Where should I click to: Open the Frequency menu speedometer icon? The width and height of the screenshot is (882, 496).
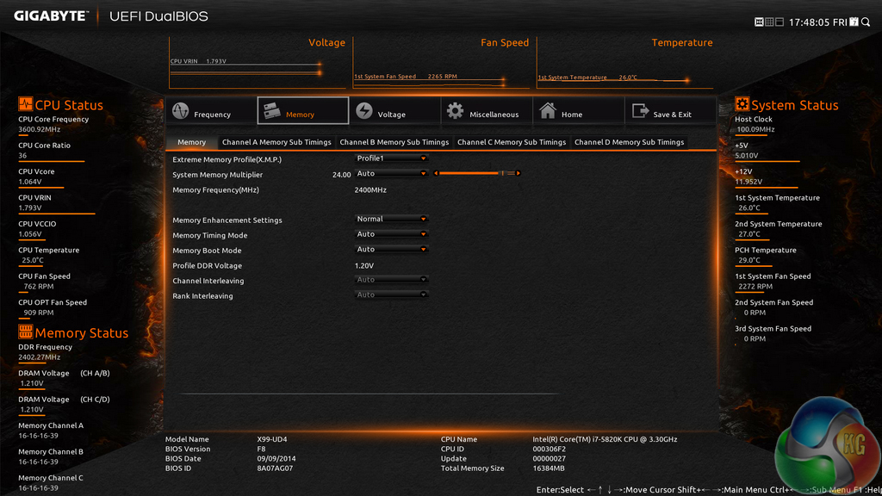[181, 112]
